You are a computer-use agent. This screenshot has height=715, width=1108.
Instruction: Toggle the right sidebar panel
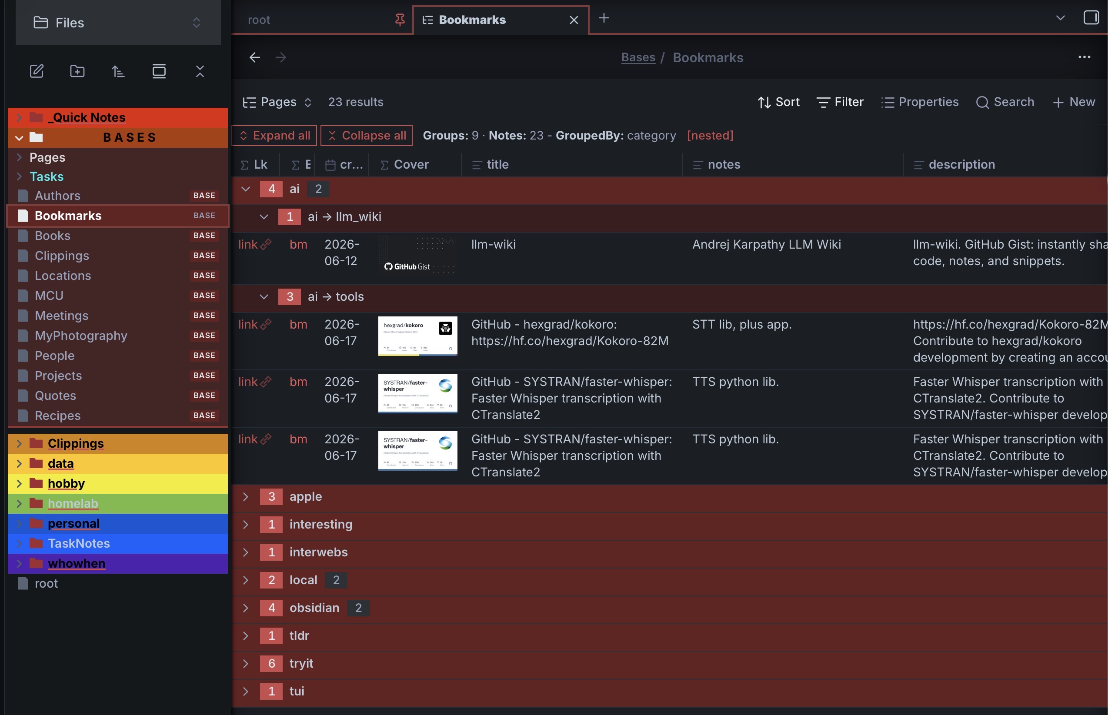pos(1091,18)
